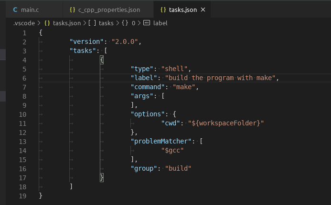Click the "make" value on line 7
The height and width of the screenshot is (205, 331).
point(184,87)
